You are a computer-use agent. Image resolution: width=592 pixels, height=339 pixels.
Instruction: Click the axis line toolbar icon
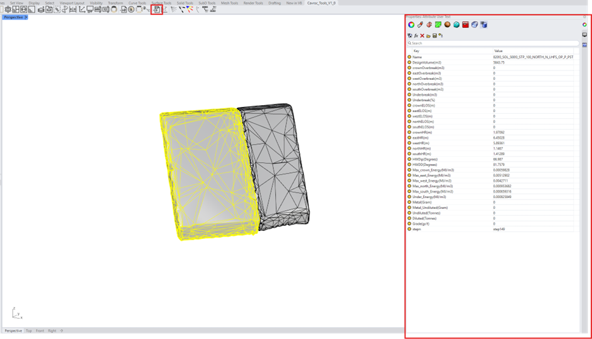click(82, 9)
